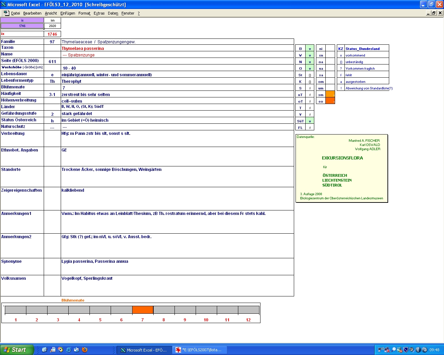Click the orange cell next to co

(330, 101)
